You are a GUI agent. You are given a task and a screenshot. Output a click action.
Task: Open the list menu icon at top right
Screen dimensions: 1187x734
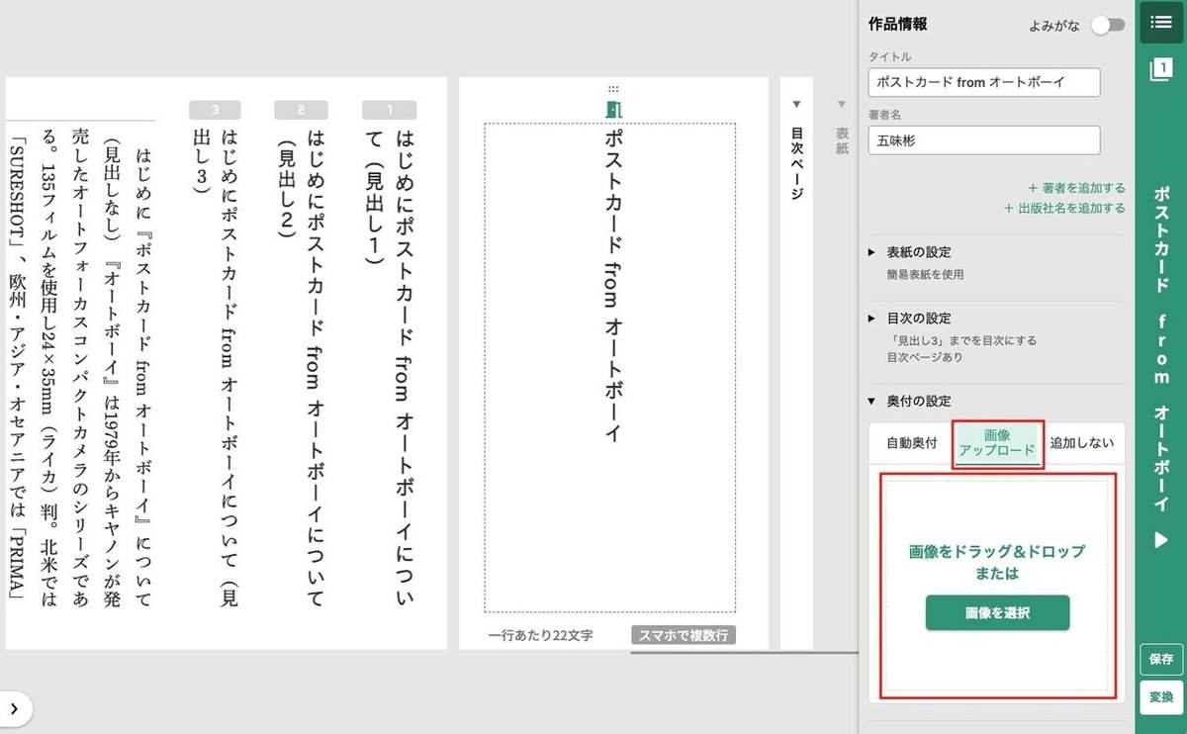[1160, 22]
